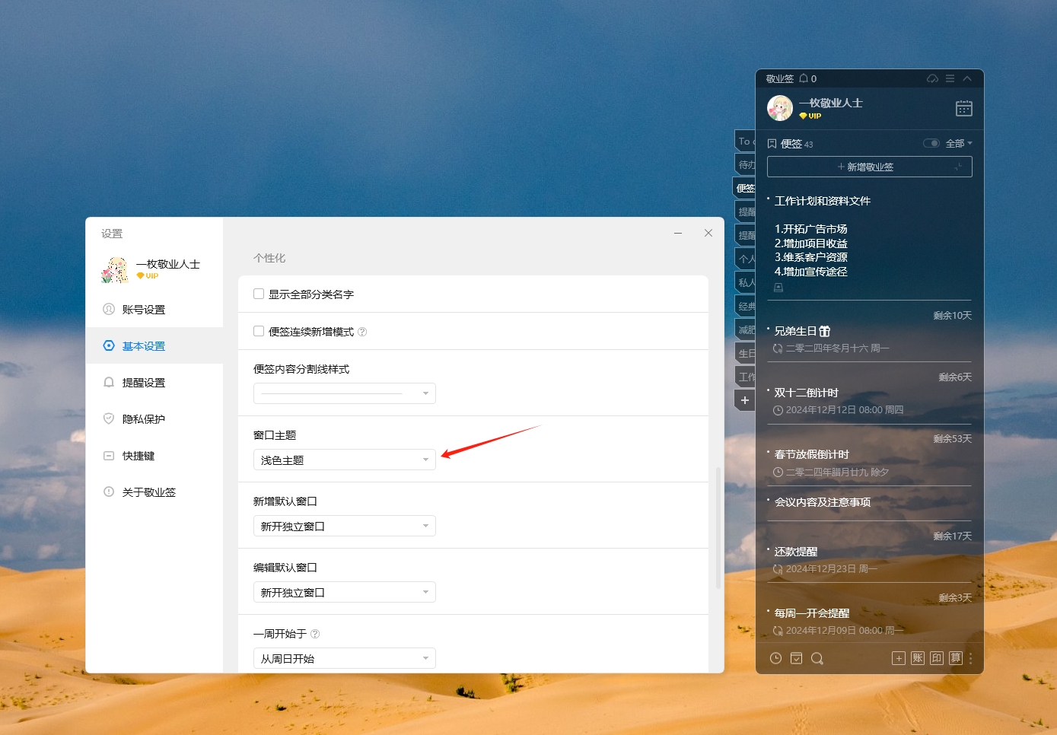Open the 双十二倒计时 note
Screen dimensions: 1057x735
coord(806,393)
